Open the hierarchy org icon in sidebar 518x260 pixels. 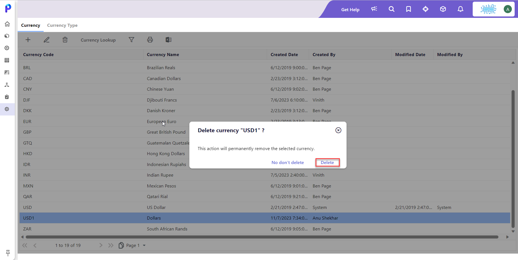click(x=7, y=85)
